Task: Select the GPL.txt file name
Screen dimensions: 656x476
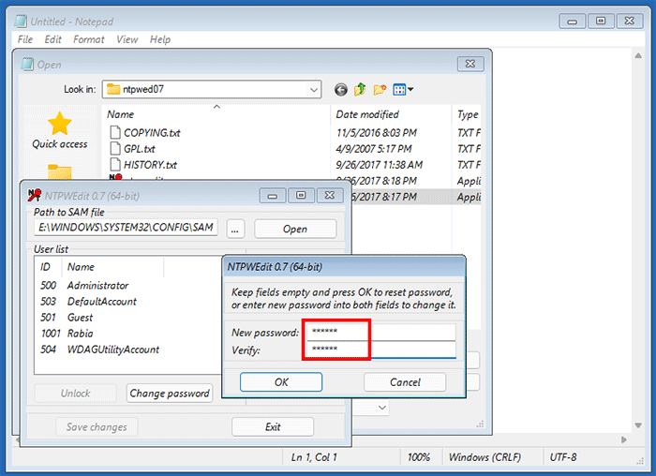Action: [x=140, y=148]
